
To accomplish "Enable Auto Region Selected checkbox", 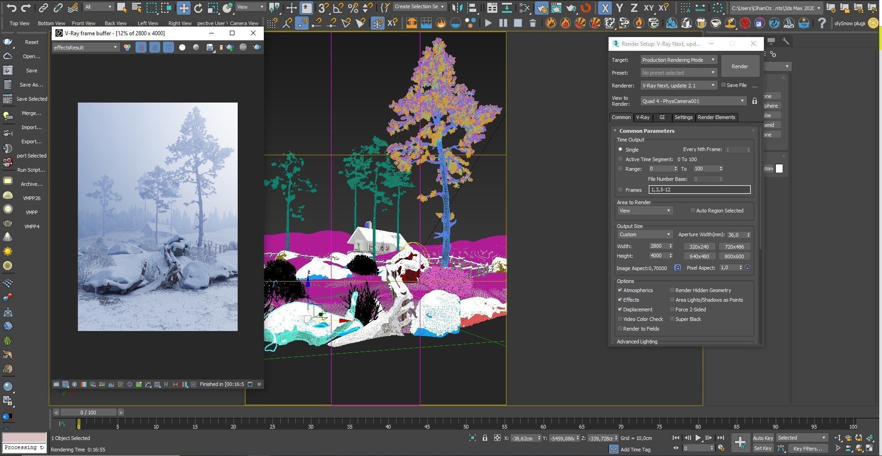I will point(692,210).
